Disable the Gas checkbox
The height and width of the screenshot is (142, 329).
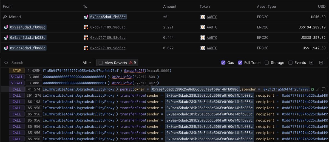pos(223,63)
